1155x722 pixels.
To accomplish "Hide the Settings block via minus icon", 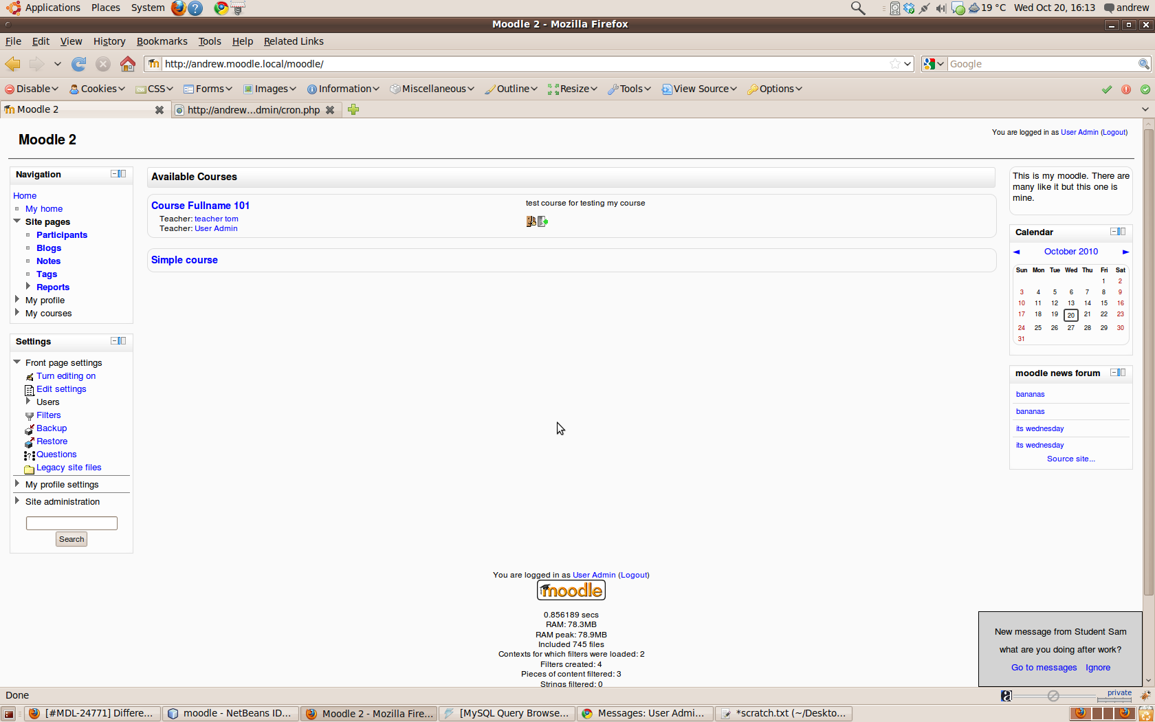I will coord(114,341).
